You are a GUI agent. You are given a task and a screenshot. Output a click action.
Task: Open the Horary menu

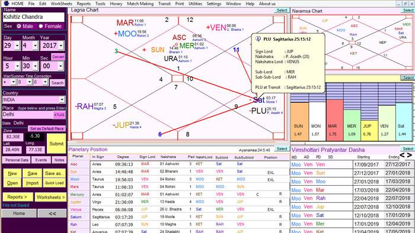(x=116, y=4)
